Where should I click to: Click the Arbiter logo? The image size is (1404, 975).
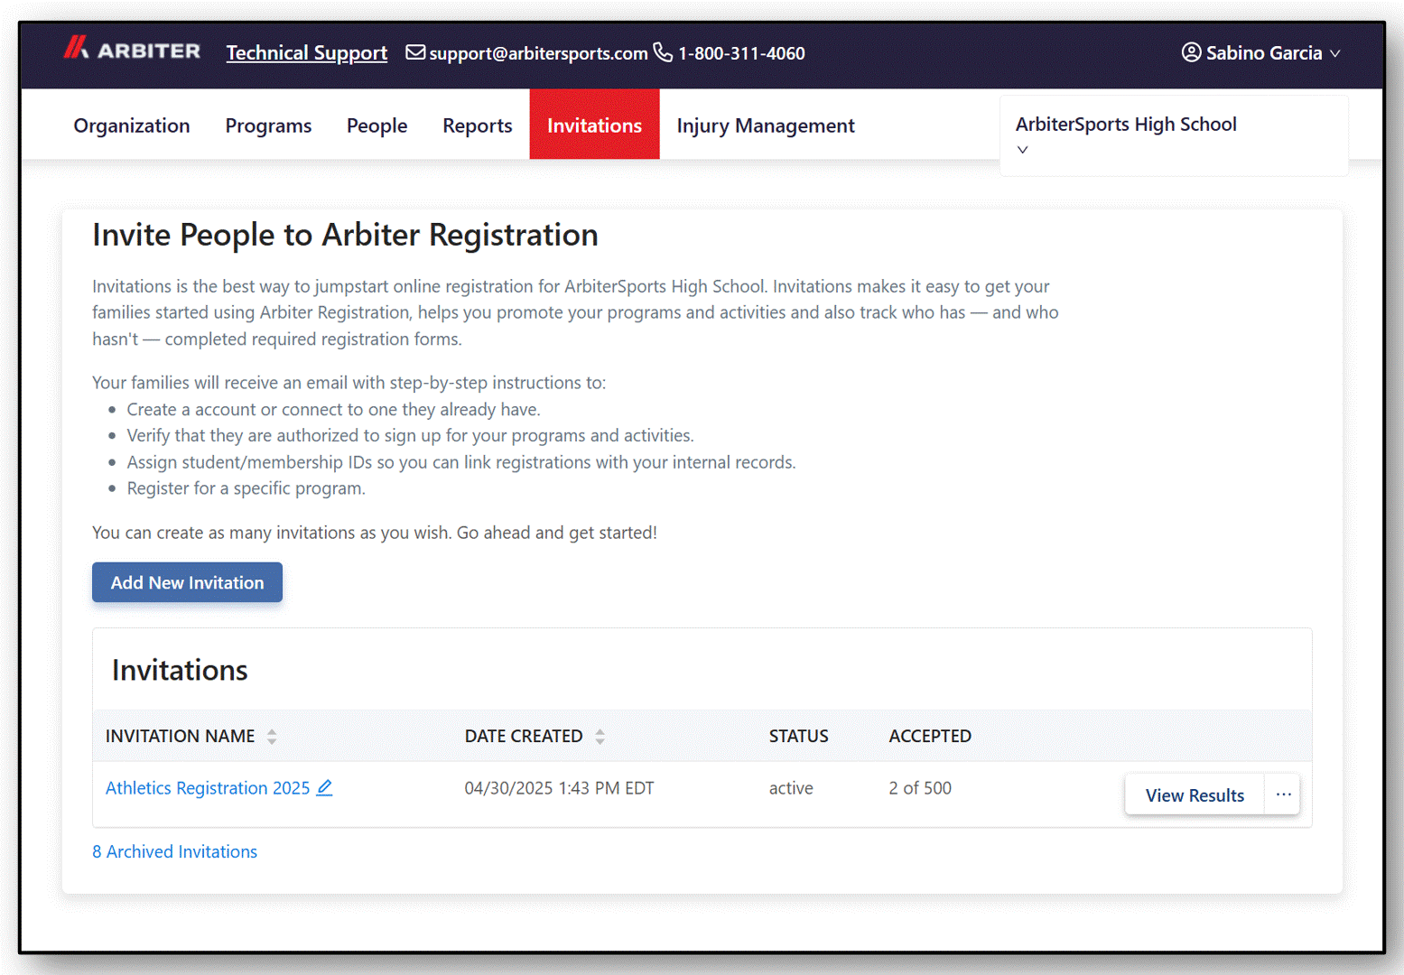click(132, 51)
